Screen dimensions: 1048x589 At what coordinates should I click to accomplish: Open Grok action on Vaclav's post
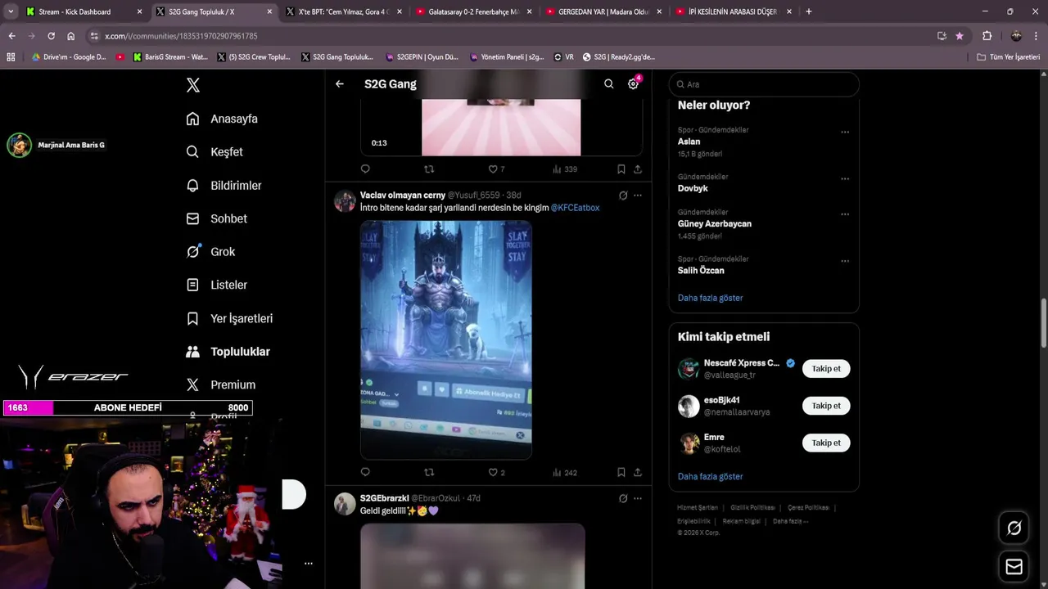[x=623, y=196]
